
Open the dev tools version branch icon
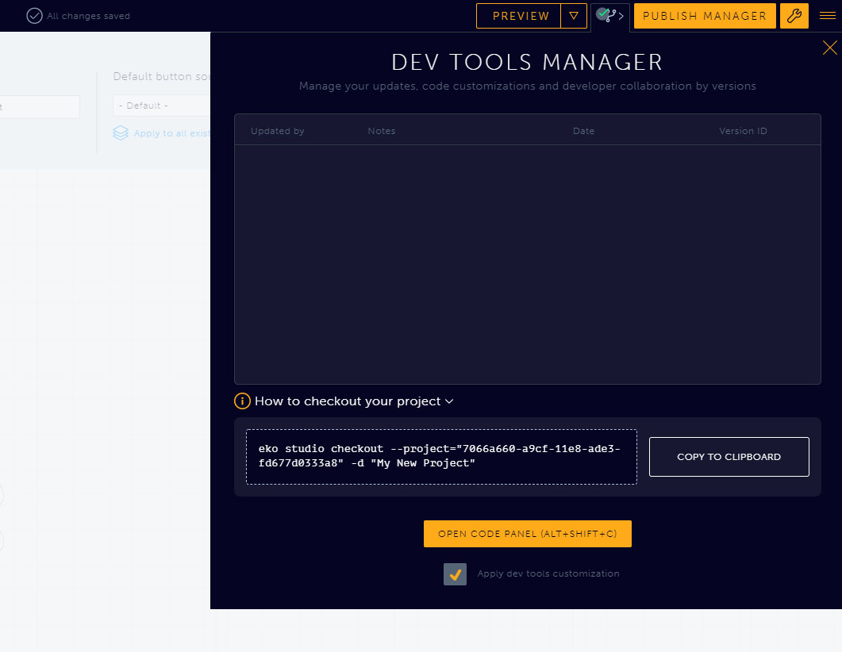(x=610, y=16)
